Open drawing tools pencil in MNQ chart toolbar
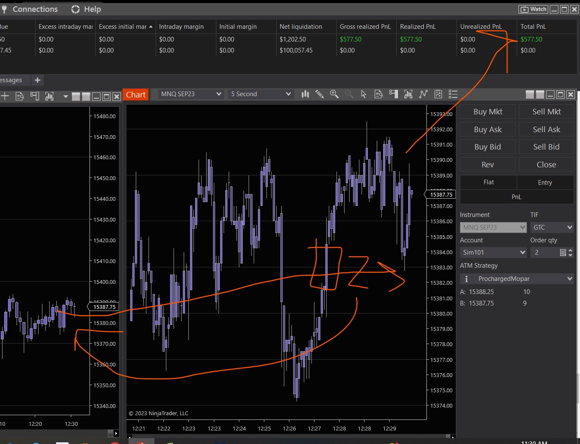This screenshot has width=580, height=444. pyautogui.click(x=319, y=94)
